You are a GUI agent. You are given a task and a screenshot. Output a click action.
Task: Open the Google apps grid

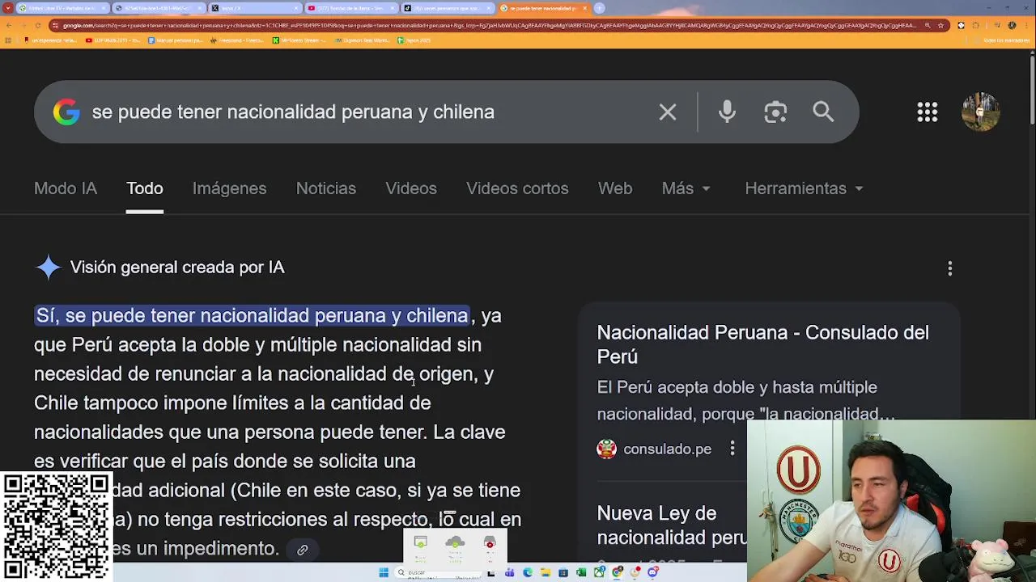coord(928,112)
